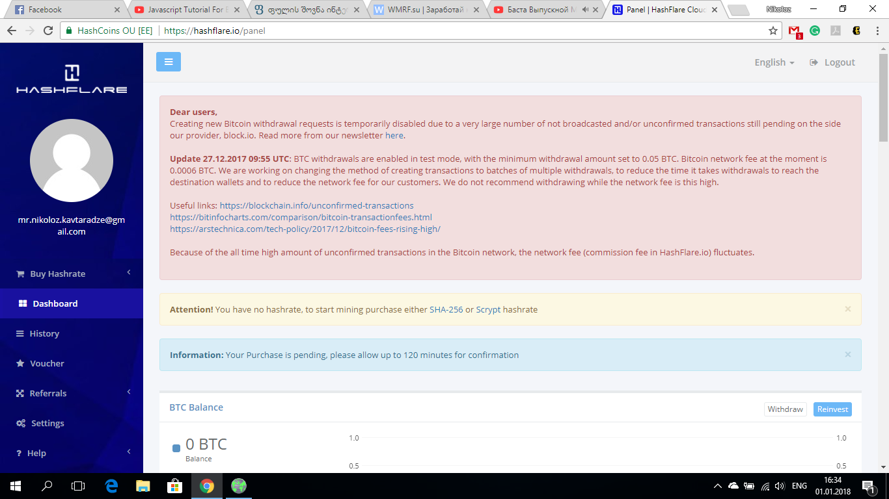Open the Help menu item
Viewport: 889px width, 499px height.
pyautogui.click(x=31, y=453)
